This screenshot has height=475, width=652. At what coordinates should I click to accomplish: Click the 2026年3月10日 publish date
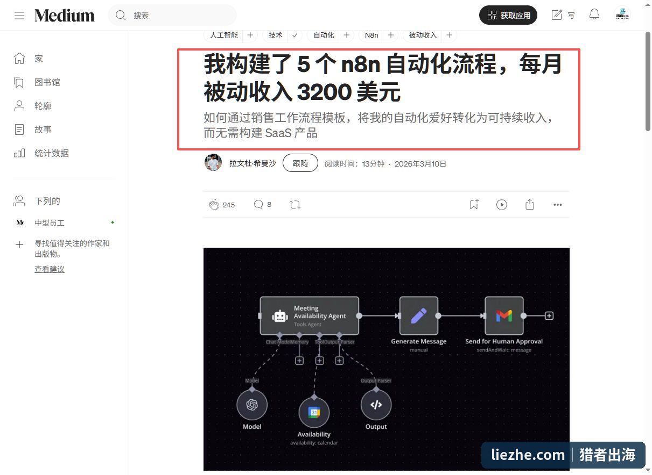click(420, 164)
